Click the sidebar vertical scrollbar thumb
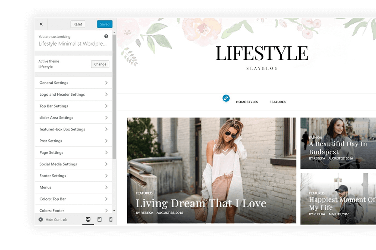The width and height of the screenshot is (376, 250). click(114, 97)
